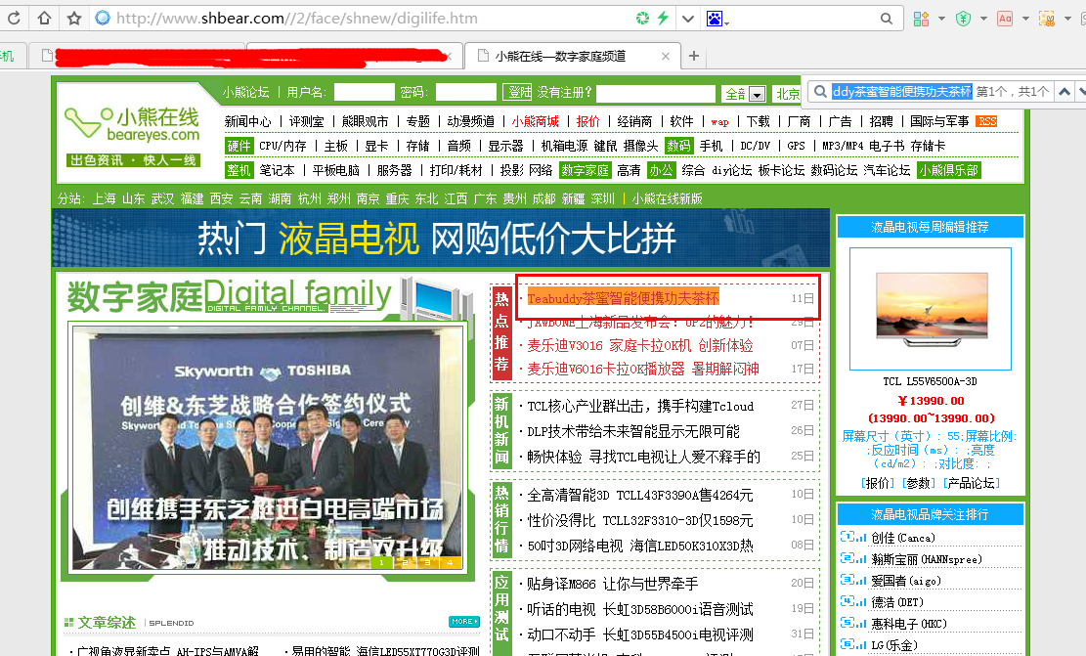Click the red Aa translate icon
This screenshot has height=656, width=1086.
(1004, 18)
